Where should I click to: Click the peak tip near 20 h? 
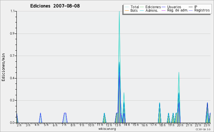(x=179, y=73)
